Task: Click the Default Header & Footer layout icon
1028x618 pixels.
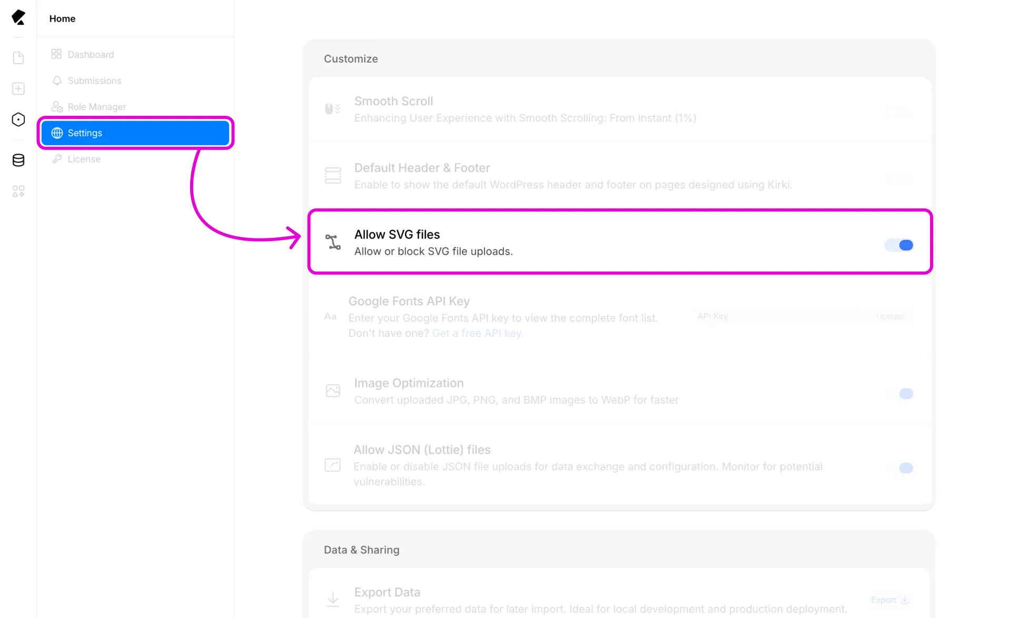Action: (333, 175)
